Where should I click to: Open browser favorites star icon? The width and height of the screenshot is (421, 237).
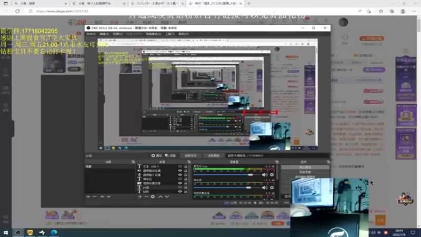381,11
